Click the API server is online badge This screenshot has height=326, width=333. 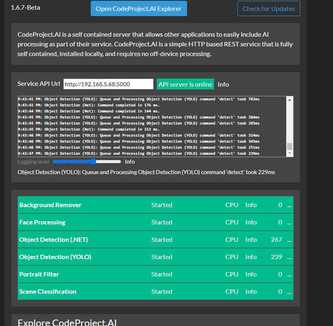click(185, 84)
